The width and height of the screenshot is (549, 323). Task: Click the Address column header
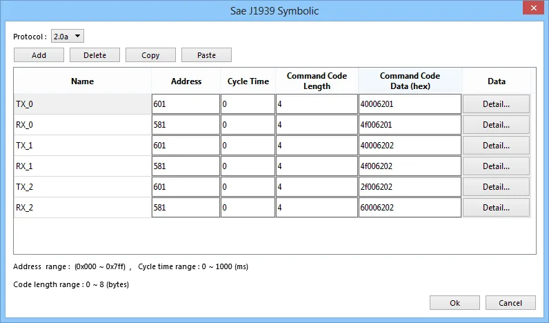coord(186,81)
